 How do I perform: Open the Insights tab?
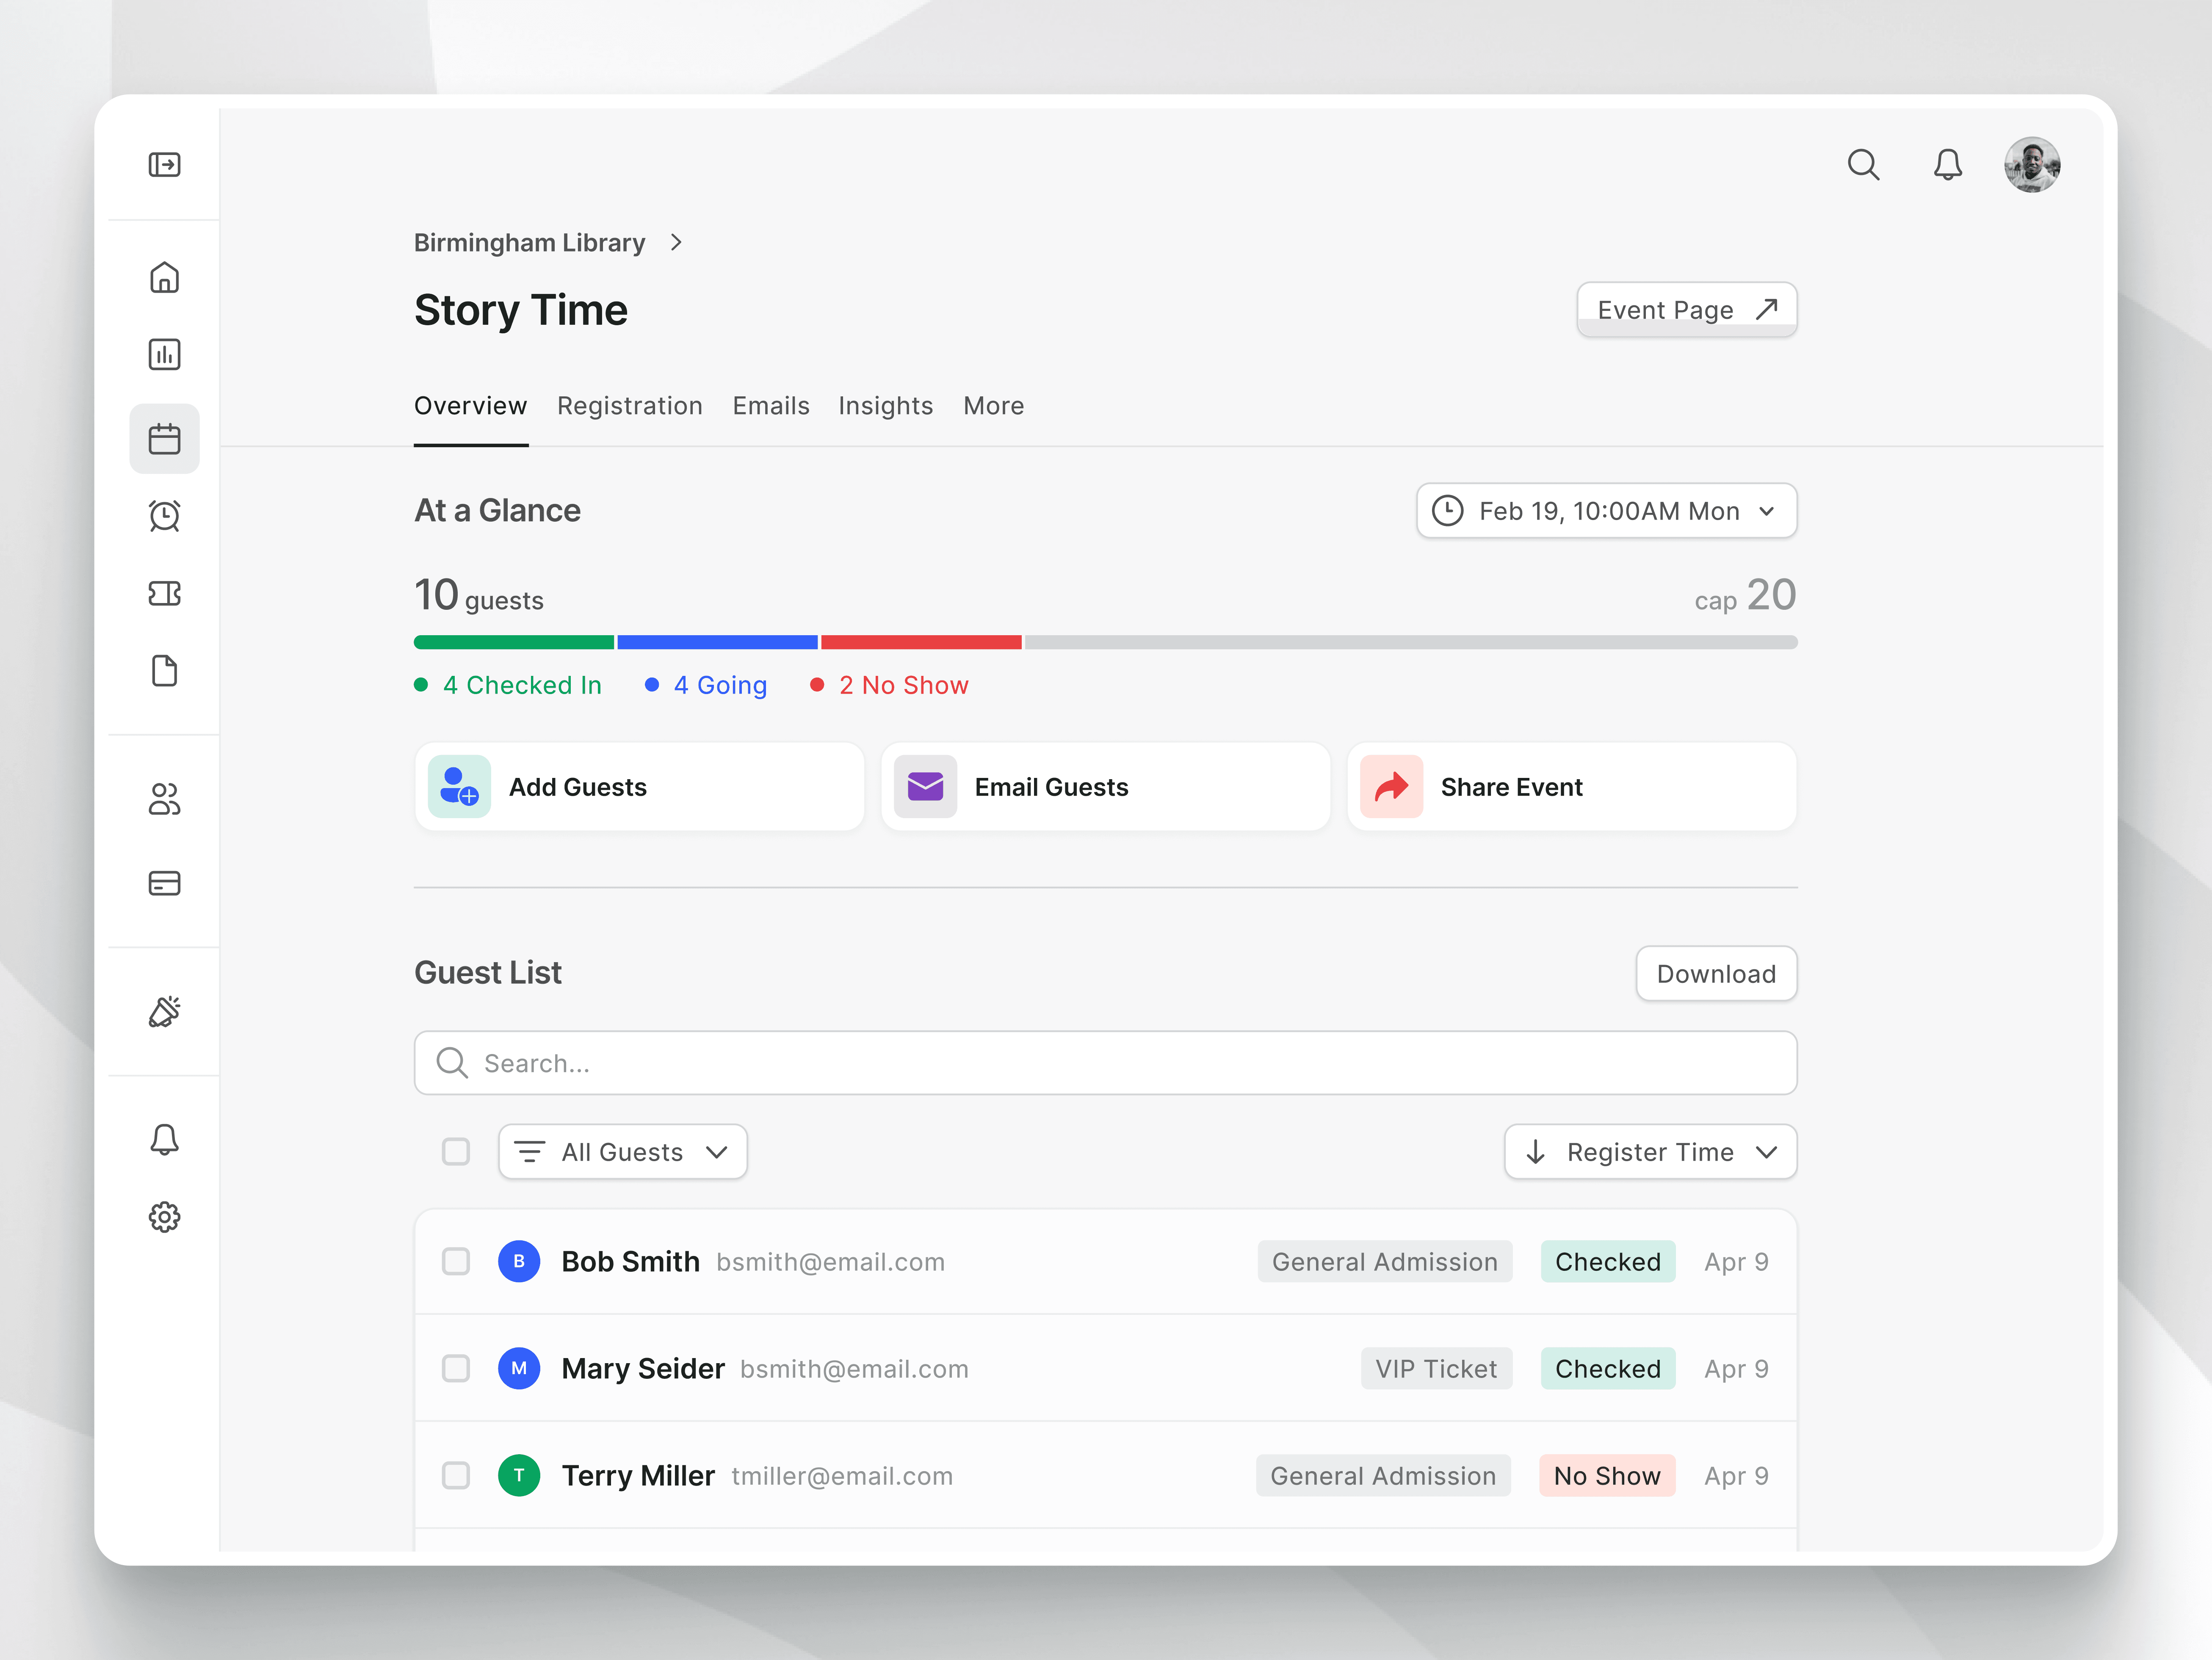886,406
